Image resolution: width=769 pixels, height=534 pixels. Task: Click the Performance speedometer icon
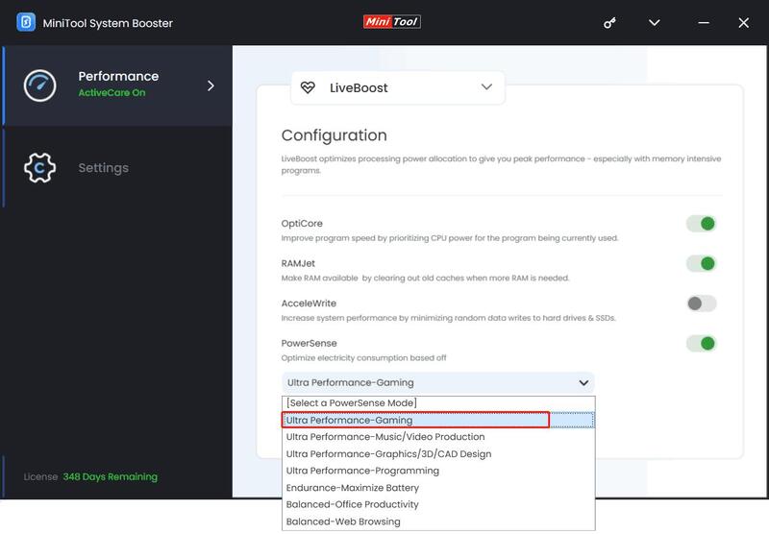coord(40,85)
